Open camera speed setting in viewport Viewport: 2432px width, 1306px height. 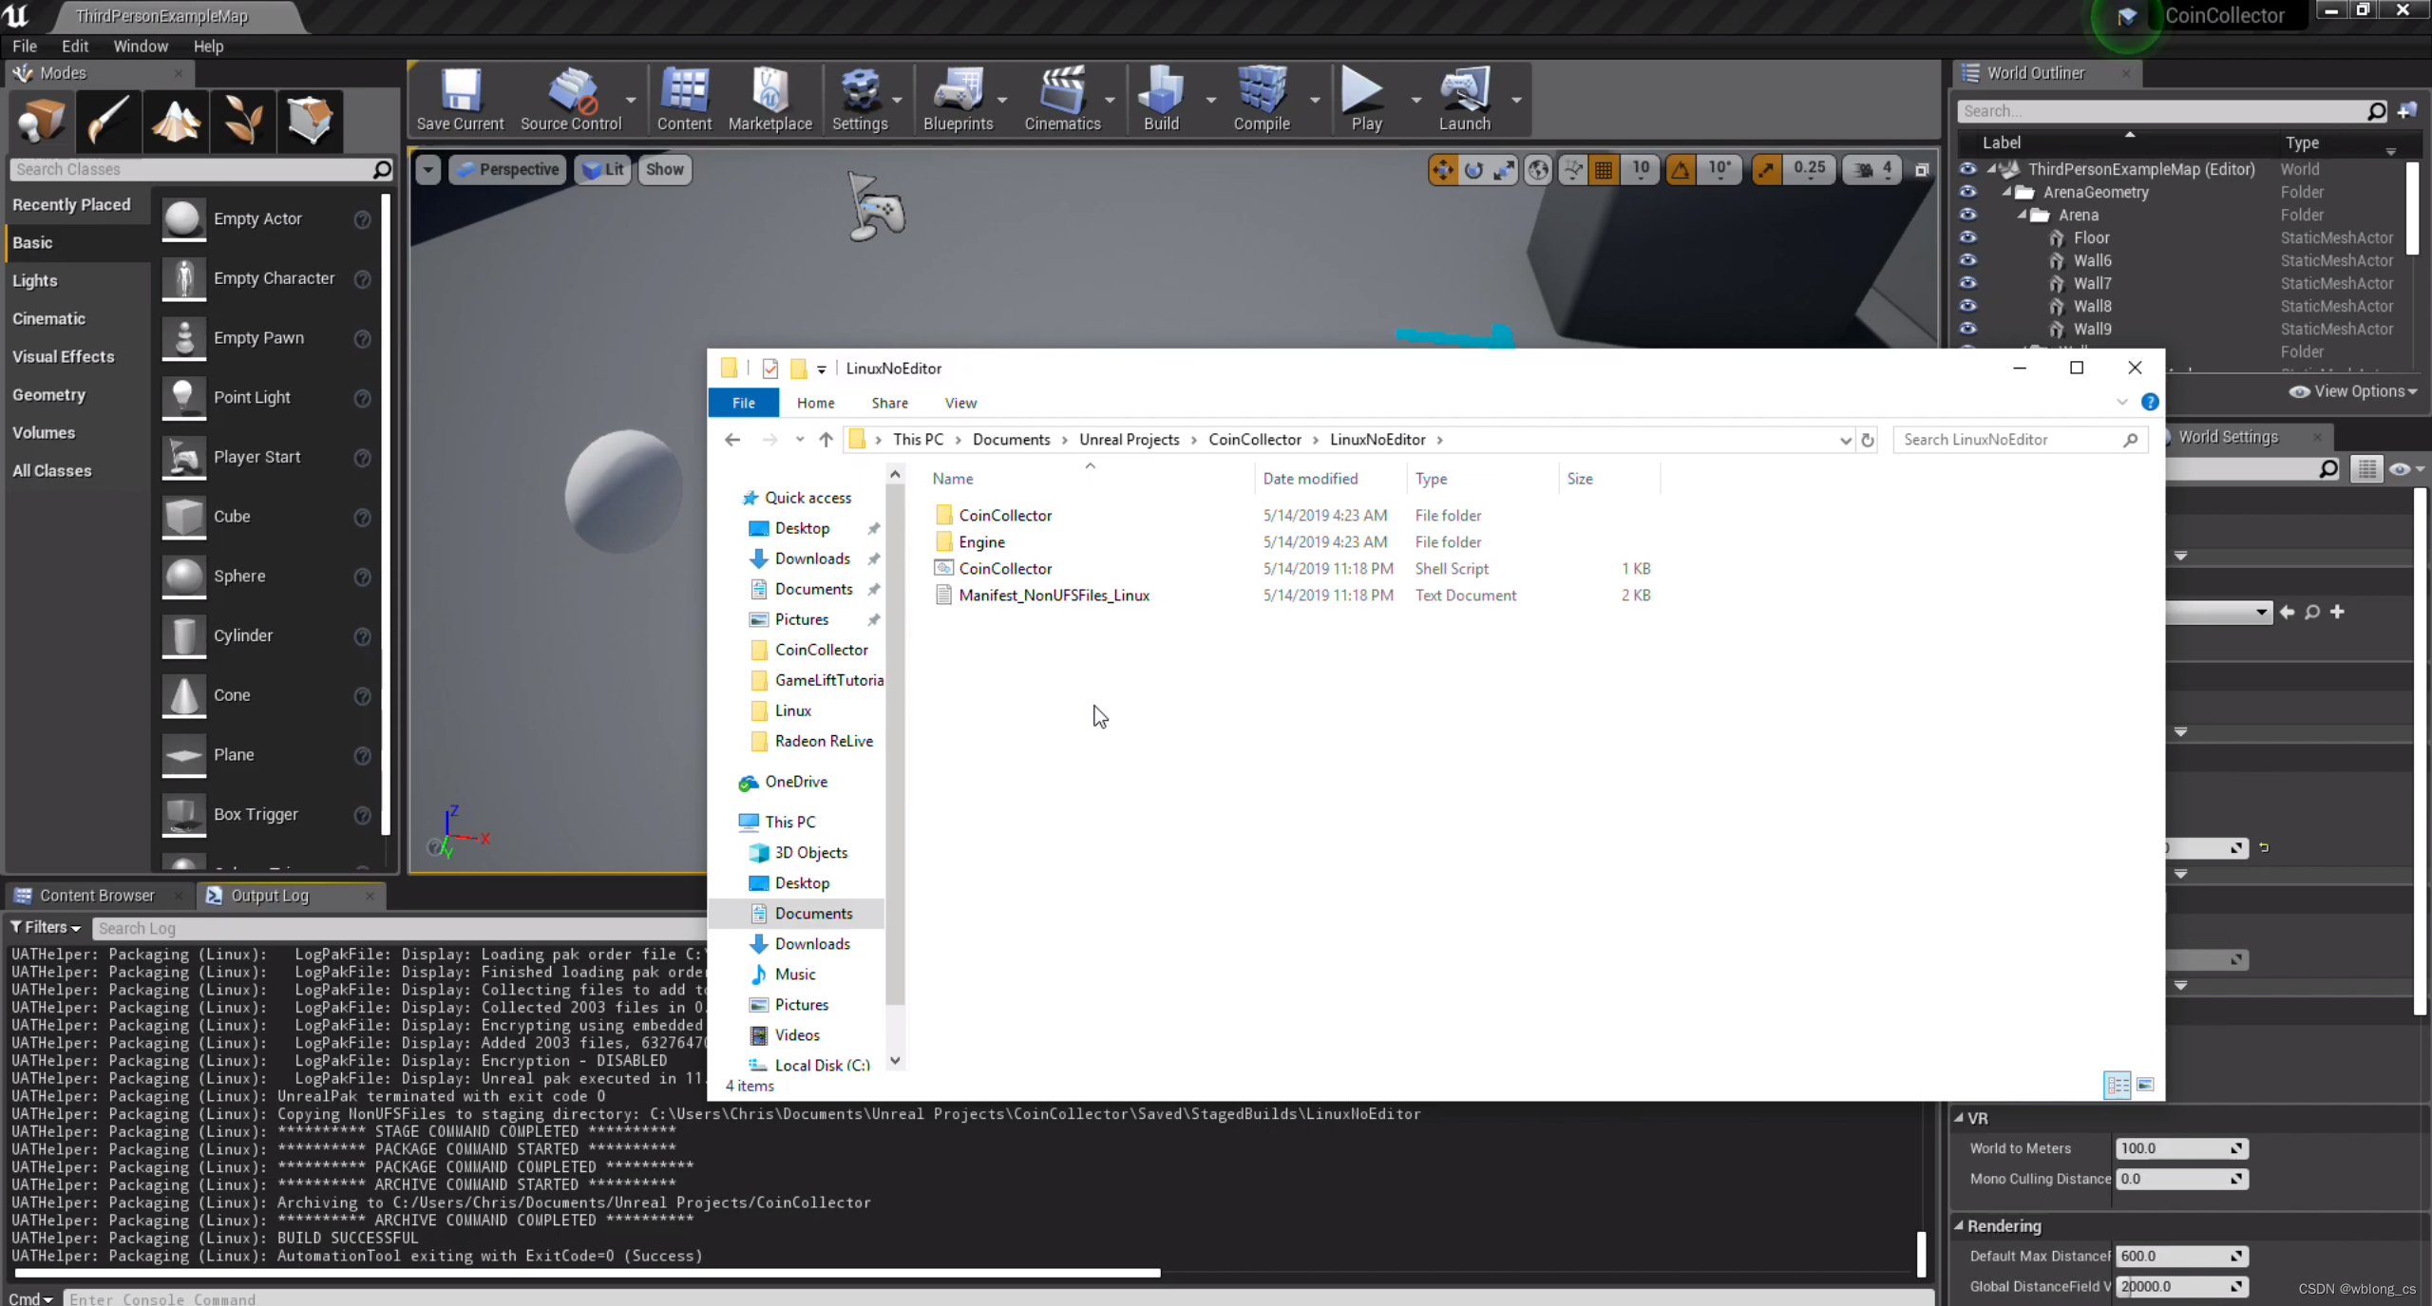(1872, 170)
